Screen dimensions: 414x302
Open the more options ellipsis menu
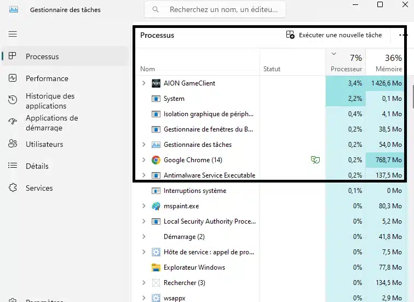click(403, 35)
